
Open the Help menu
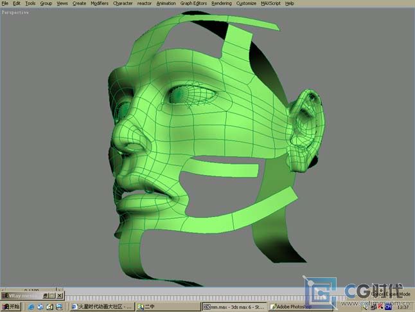tap(289, 3)
